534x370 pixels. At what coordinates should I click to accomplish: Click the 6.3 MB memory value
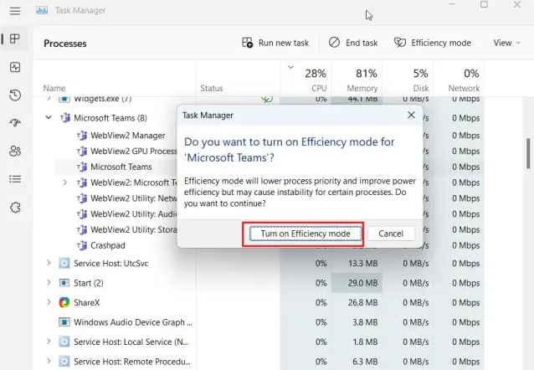365,362
